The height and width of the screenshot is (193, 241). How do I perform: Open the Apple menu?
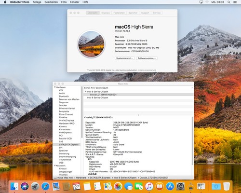click(5, 2)
